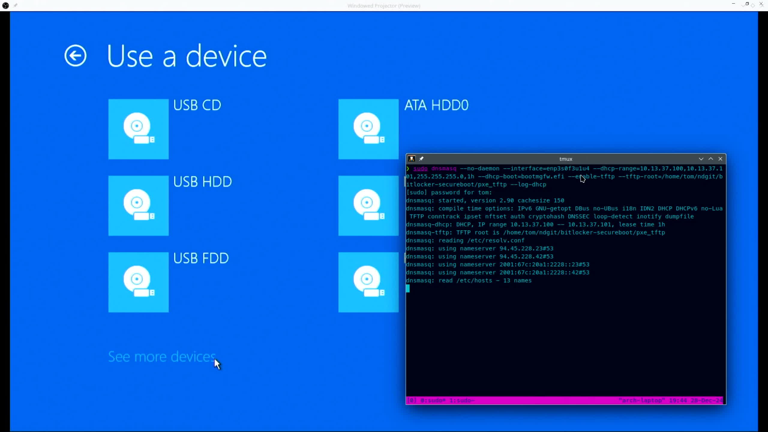
Task: Click the tmux terminal application icon
Action: [412, 159]
